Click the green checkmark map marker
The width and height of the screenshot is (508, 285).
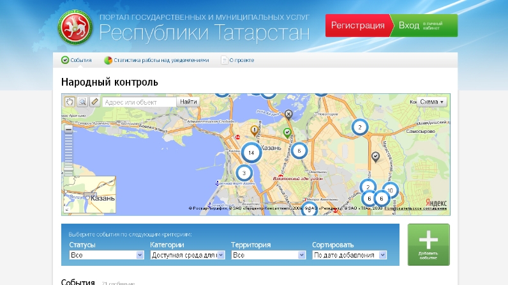(x=287, y=132)
